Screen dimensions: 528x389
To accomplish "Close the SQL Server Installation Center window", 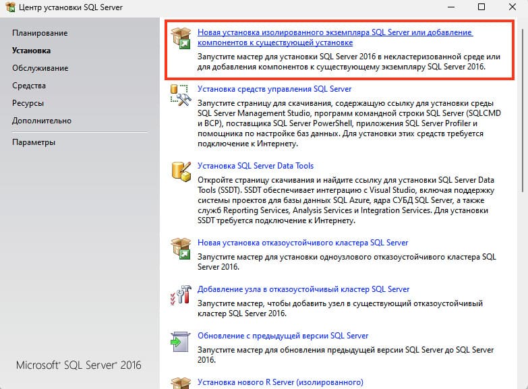I will [512, 7].
